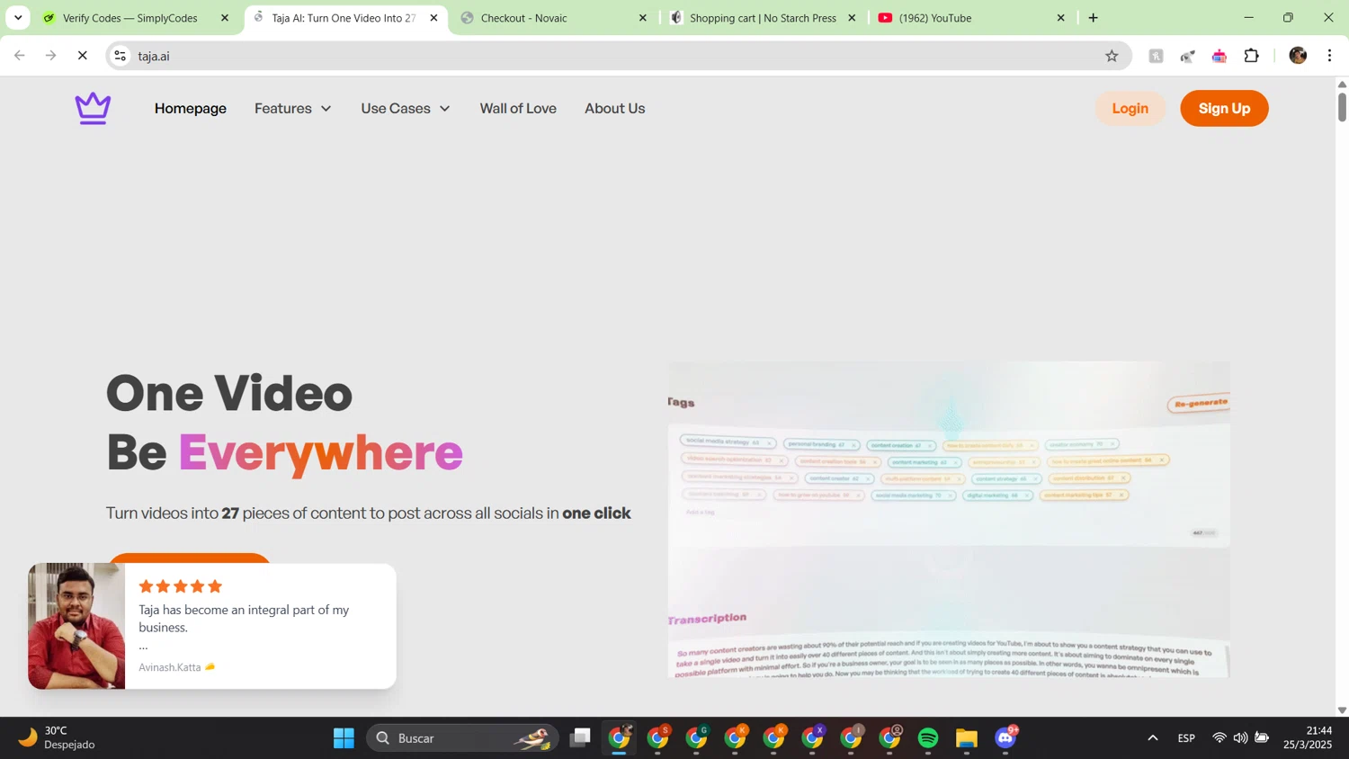Click the scrollbar down arrow
This screenshot has width=1349, height=759.
[1342, 710]
